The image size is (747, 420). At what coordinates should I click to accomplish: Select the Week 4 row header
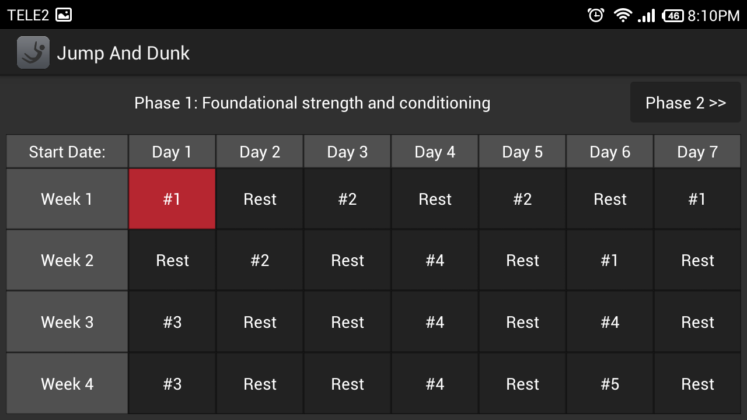[67, 384]
